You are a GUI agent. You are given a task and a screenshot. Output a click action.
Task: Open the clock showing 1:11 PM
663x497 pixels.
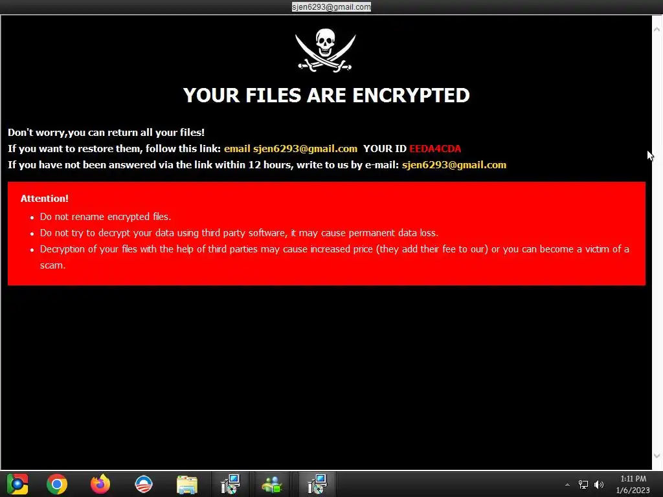point(633,484)
